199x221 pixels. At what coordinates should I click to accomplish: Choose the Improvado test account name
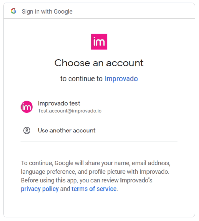pyautogui.click(x=59, y=103)
